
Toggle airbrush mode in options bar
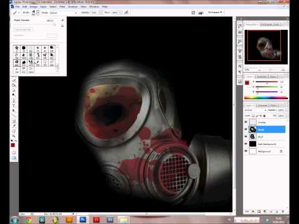[126, 12]
